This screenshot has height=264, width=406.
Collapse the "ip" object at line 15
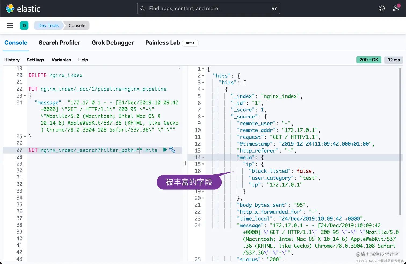click(203, 164)
